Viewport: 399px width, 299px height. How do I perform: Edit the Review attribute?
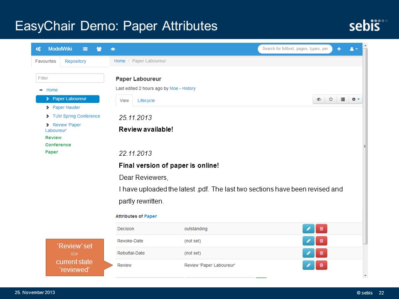pyautogui.click(x=308, y=265)
